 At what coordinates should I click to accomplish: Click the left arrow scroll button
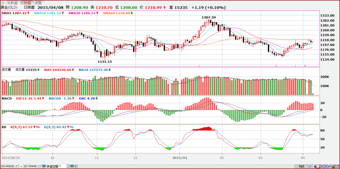76,166
